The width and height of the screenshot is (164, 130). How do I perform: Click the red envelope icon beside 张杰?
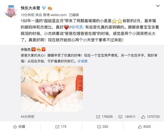tap(44, 49)
